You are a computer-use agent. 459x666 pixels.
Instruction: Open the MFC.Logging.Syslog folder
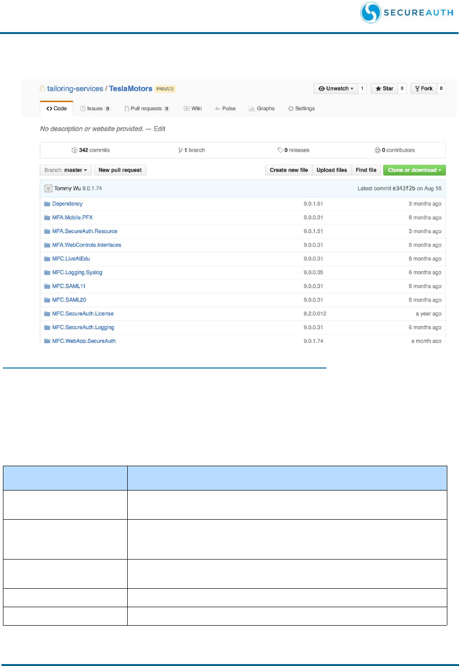click(x=77, y=272)
